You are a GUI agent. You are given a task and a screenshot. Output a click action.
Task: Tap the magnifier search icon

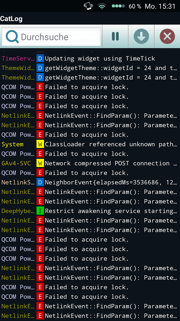(12, 37)
